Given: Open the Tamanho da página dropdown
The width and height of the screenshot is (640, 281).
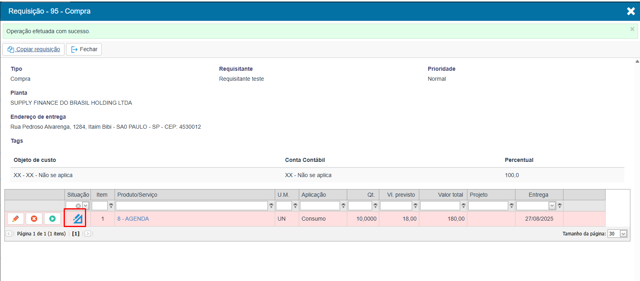Looking at the screenshot, I should (623, 234).
